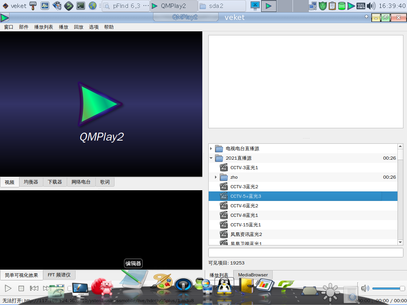Screen dimensions: 407x305
Task: Launch the system monitor icon in top panel
Action: (x=45, y=6)
